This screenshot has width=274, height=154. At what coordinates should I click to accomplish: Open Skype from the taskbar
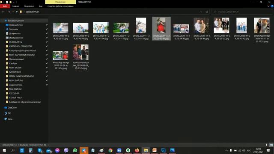coord(40,150)
